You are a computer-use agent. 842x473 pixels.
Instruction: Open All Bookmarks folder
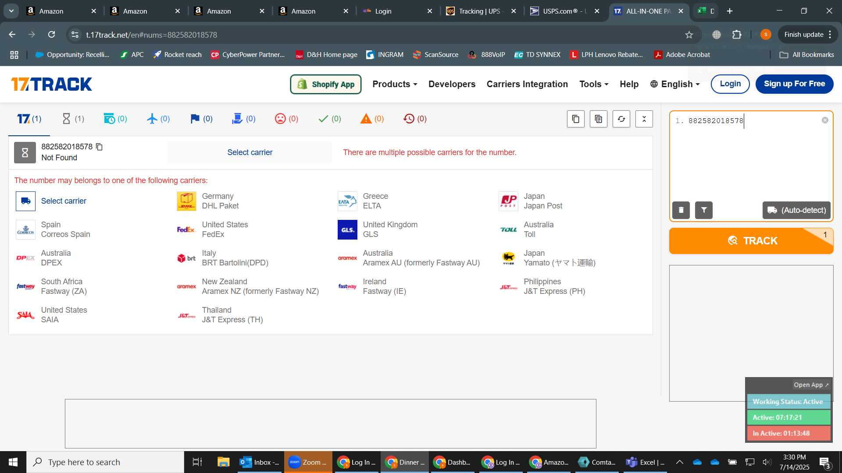(806, 55)
